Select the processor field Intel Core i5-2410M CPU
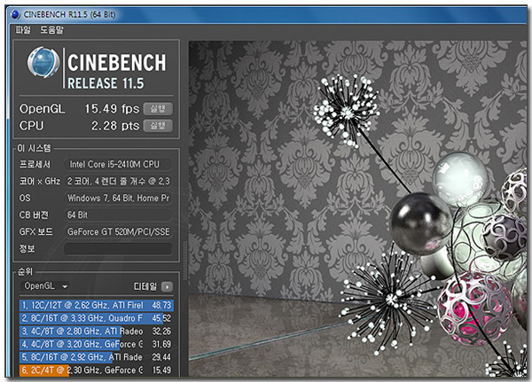 click(x=118, y=164)
